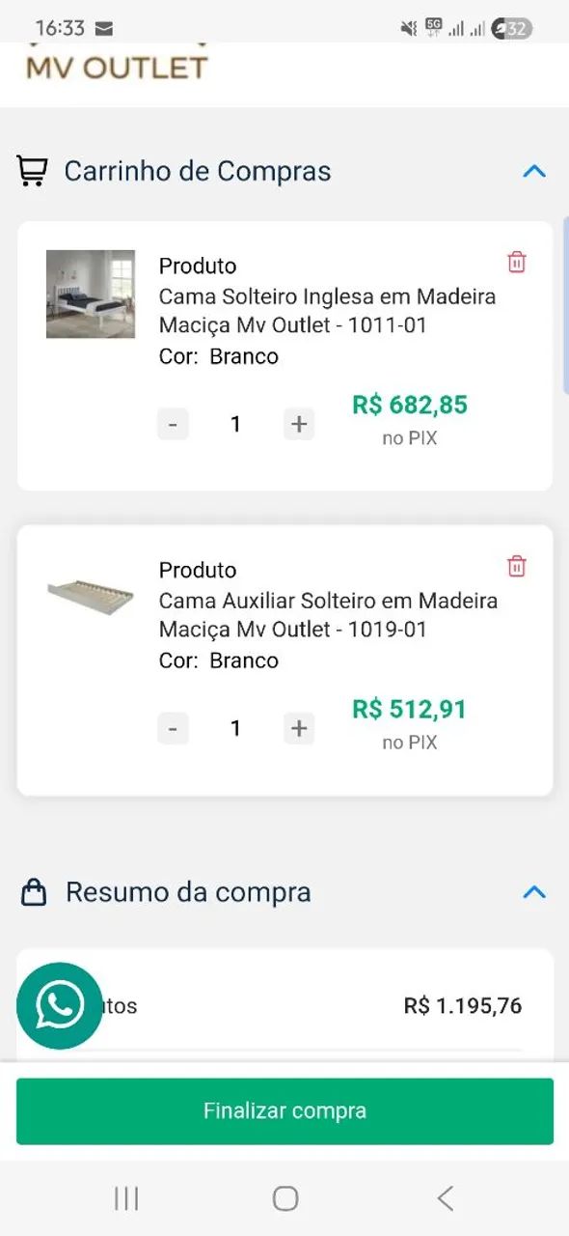
Task: Open recent apps from the navigation bar
Action: (x=125, y=1197)
